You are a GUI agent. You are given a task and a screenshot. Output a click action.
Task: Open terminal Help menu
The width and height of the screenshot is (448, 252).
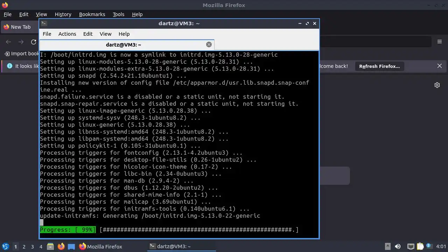tap(124, 34)
